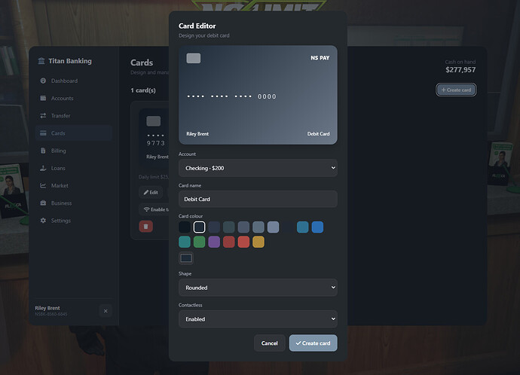Open the custom colour picker box
This screenshot has width=520, height=375.
point(186,258)
